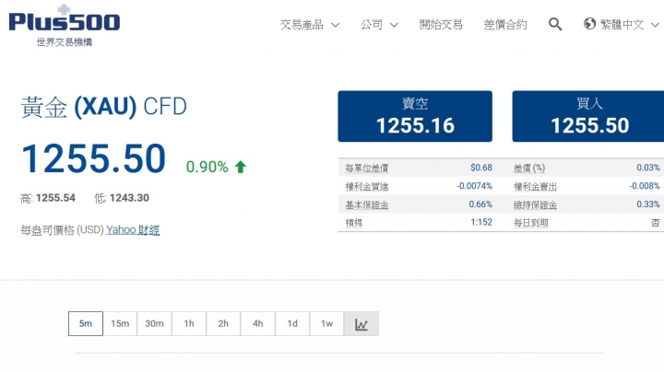Select the 1w timeframe
This screenshot has width=664, height=372.
click(x=326, y=324)
